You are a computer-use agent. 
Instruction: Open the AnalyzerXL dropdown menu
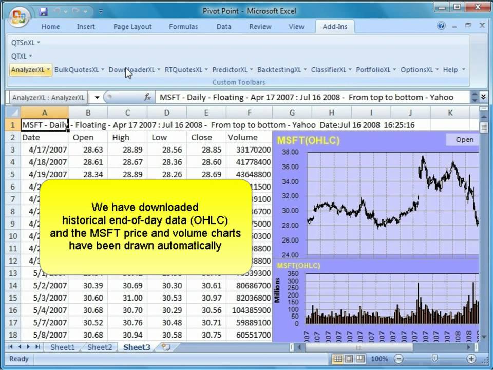[30, 70]
